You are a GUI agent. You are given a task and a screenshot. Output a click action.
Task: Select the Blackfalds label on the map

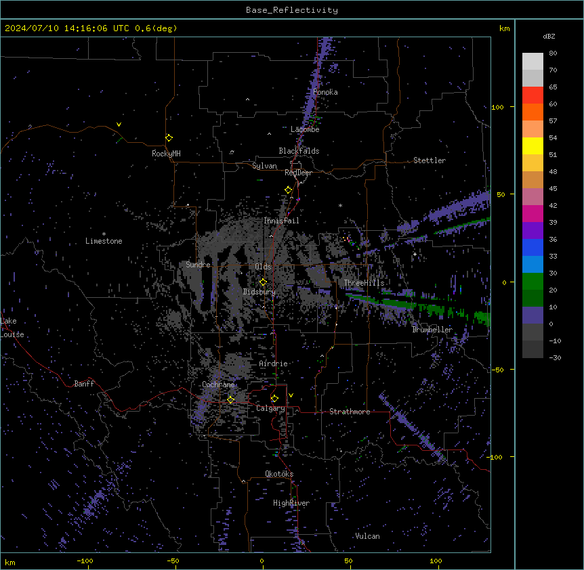[299, 151]
